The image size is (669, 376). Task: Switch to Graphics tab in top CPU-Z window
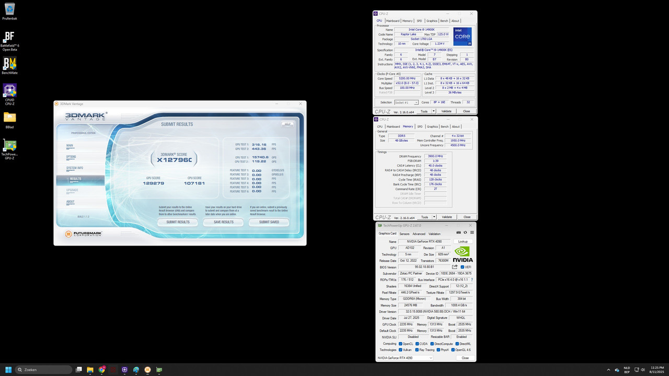[432, 21]
